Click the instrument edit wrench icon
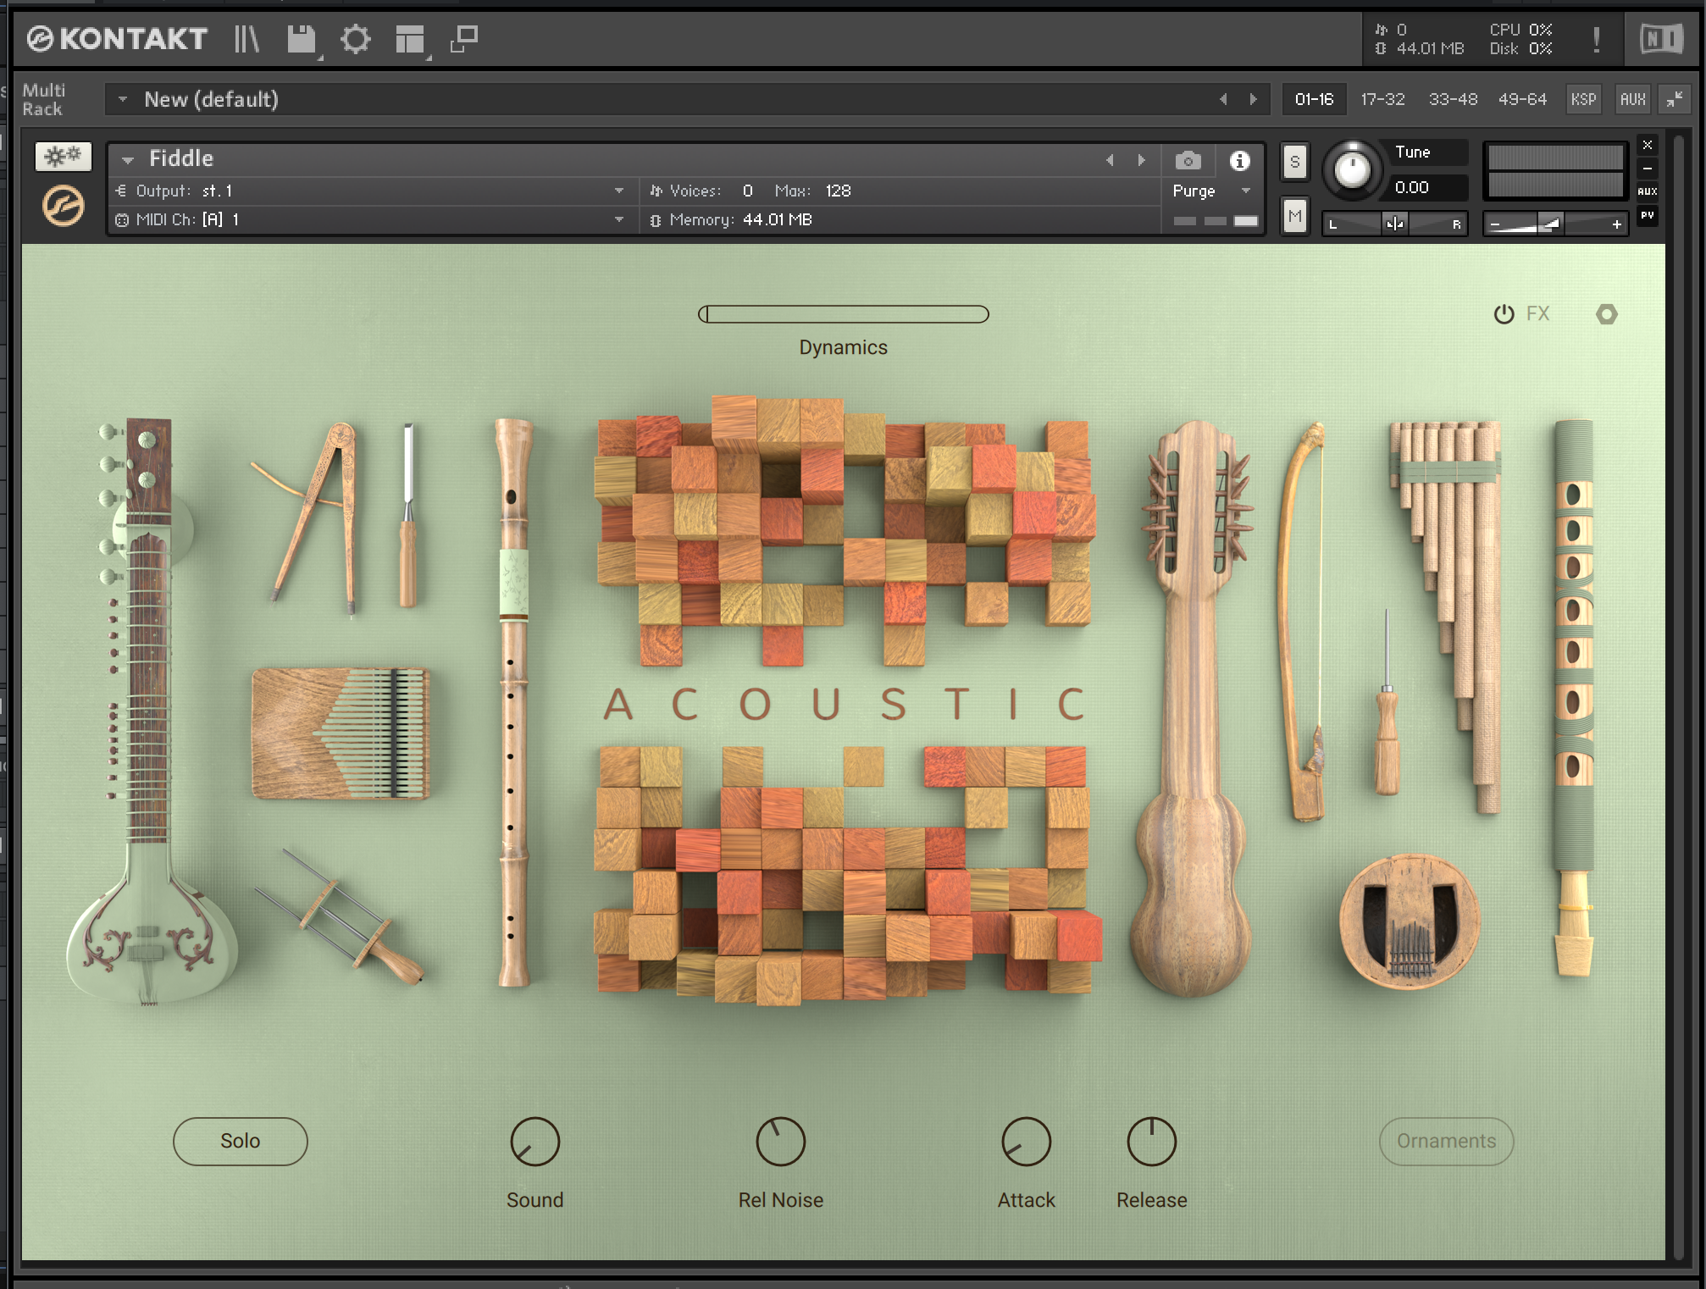 (63, 156)
